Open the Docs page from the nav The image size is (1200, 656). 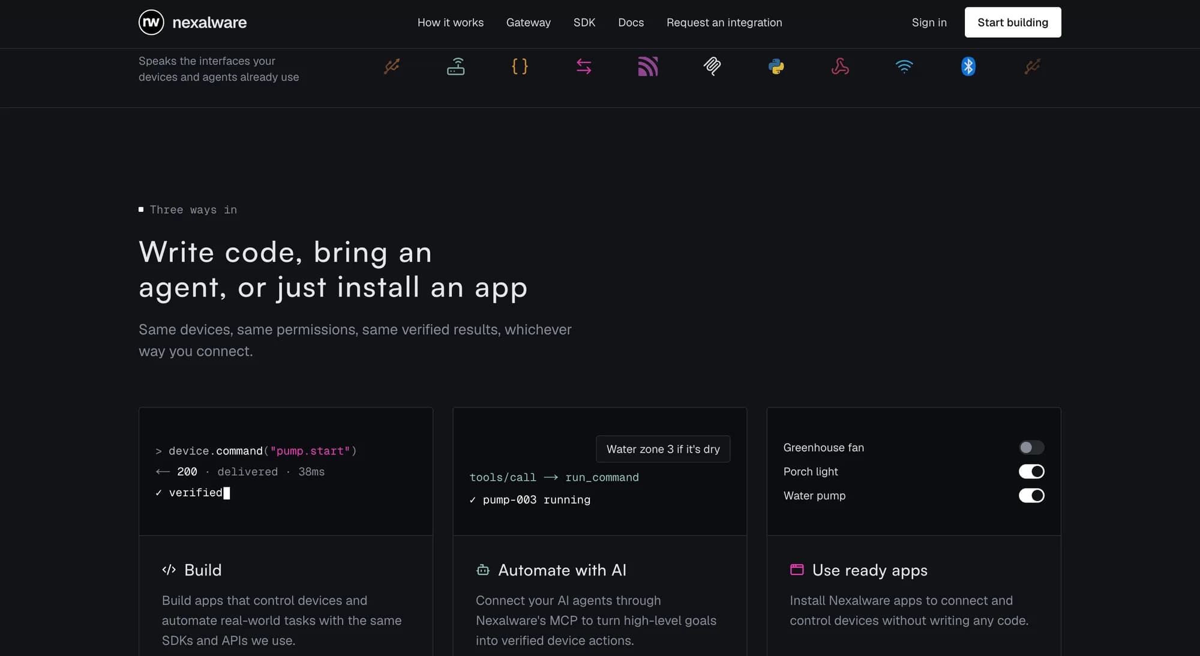tap(631, 22)
